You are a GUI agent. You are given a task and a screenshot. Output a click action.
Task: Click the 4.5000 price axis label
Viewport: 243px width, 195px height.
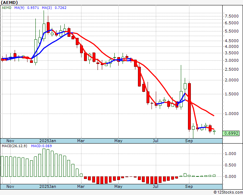232,41
